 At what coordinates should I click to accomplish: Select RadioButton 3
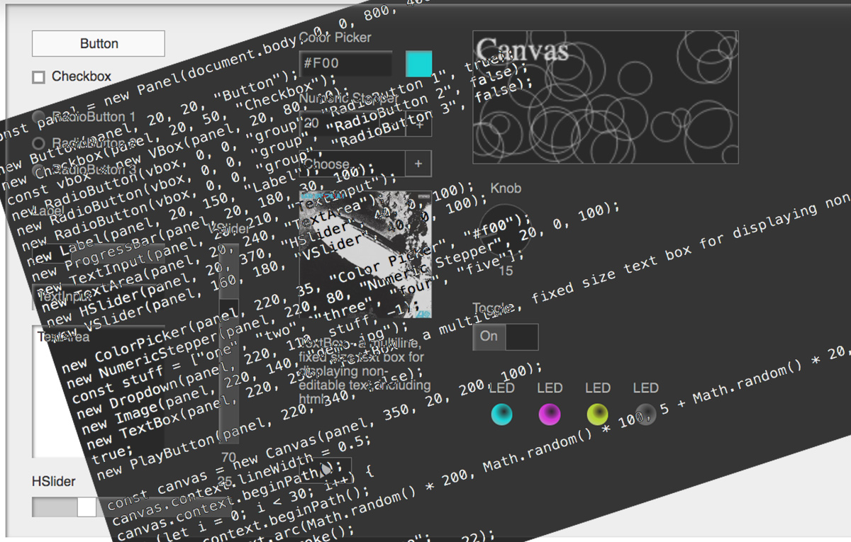coord(38,170)
